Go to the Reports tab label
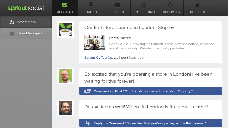Viewport: 228px width, 128px height. point(197,12)
